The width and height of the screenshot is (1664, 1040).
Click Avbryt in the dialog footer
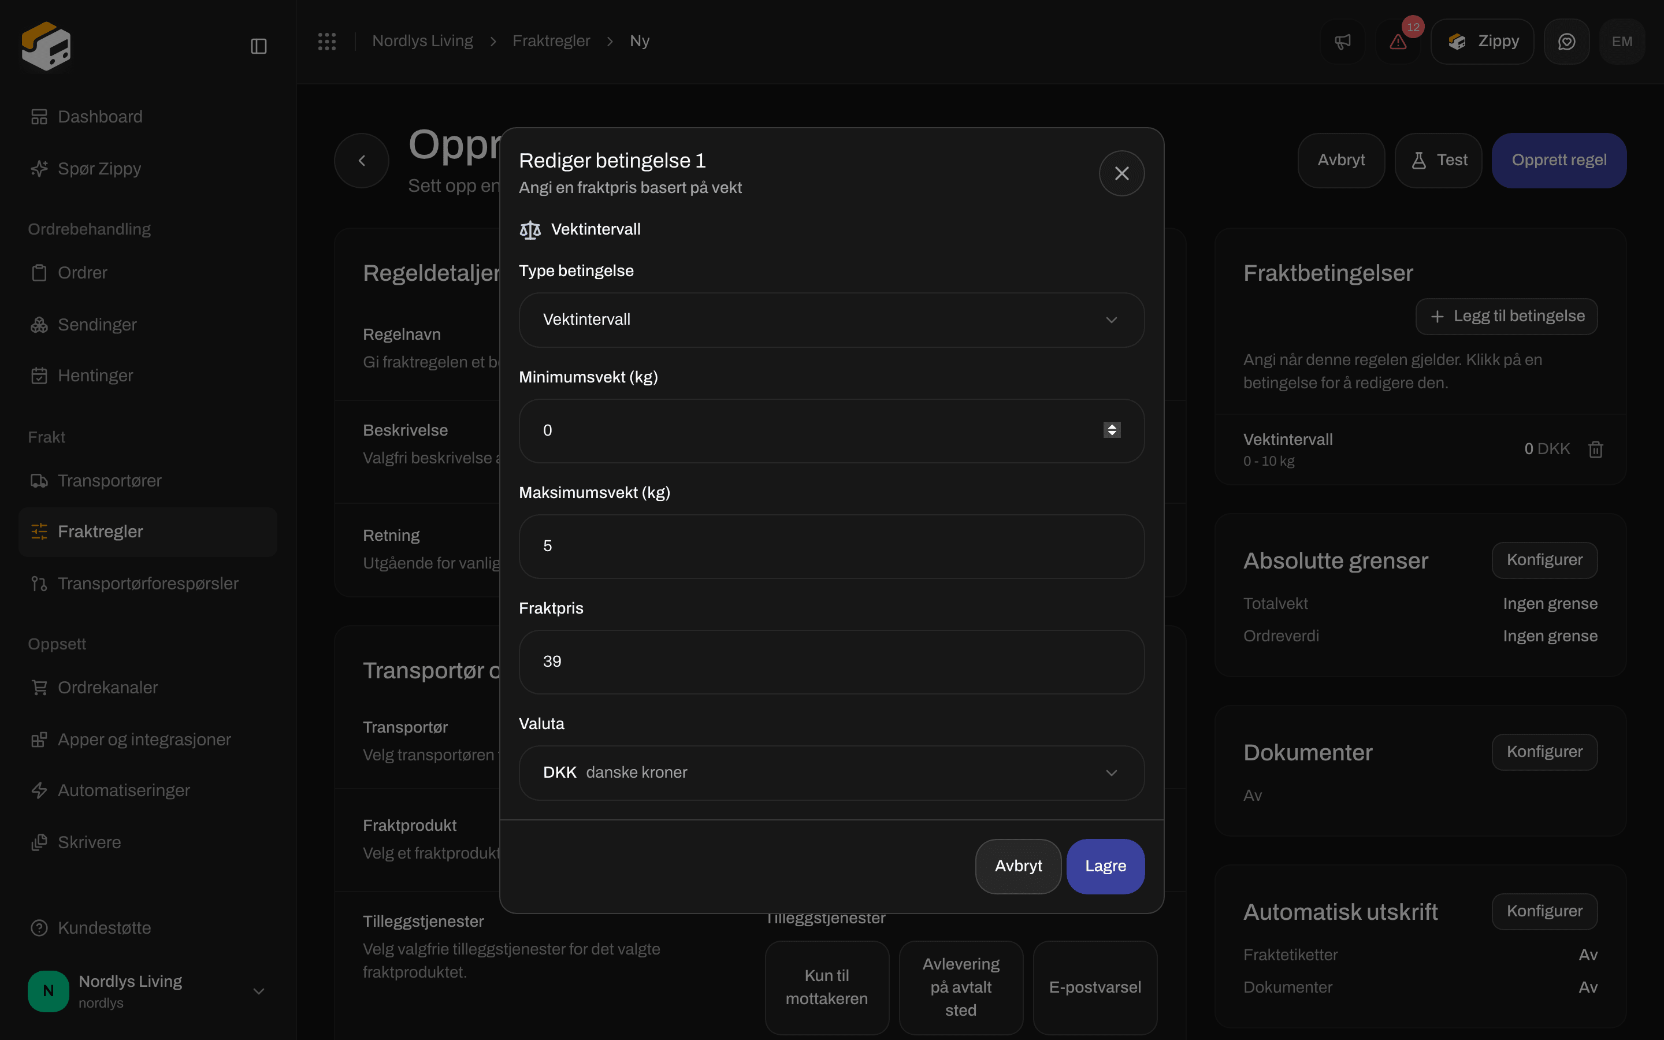[x=1017, y=866]
